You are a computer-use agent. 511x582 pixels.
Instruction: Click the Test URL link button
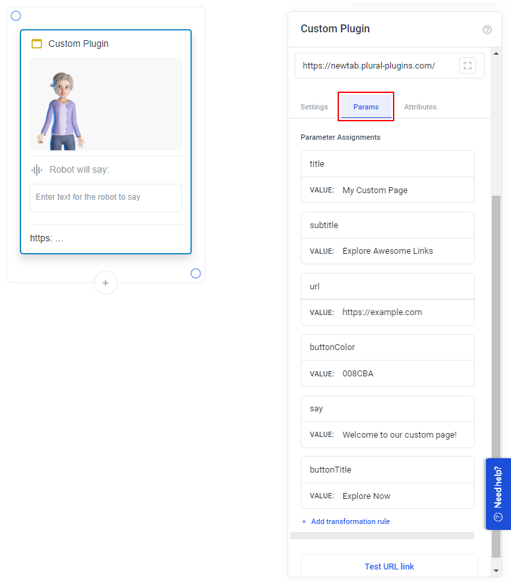click(x=389, y=566)
